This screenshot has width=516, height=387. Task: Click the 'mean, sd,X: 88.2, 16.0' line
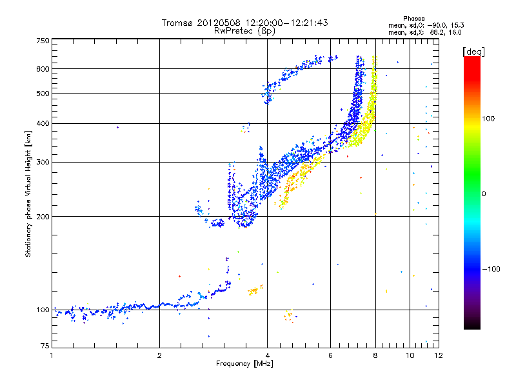(x=425, y=33)
